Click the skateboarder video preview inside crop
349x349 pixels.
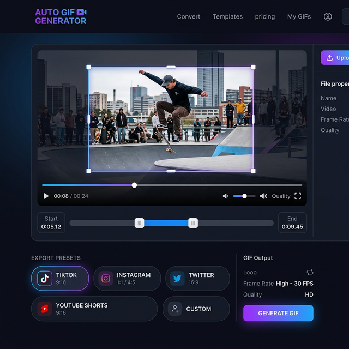171,119
